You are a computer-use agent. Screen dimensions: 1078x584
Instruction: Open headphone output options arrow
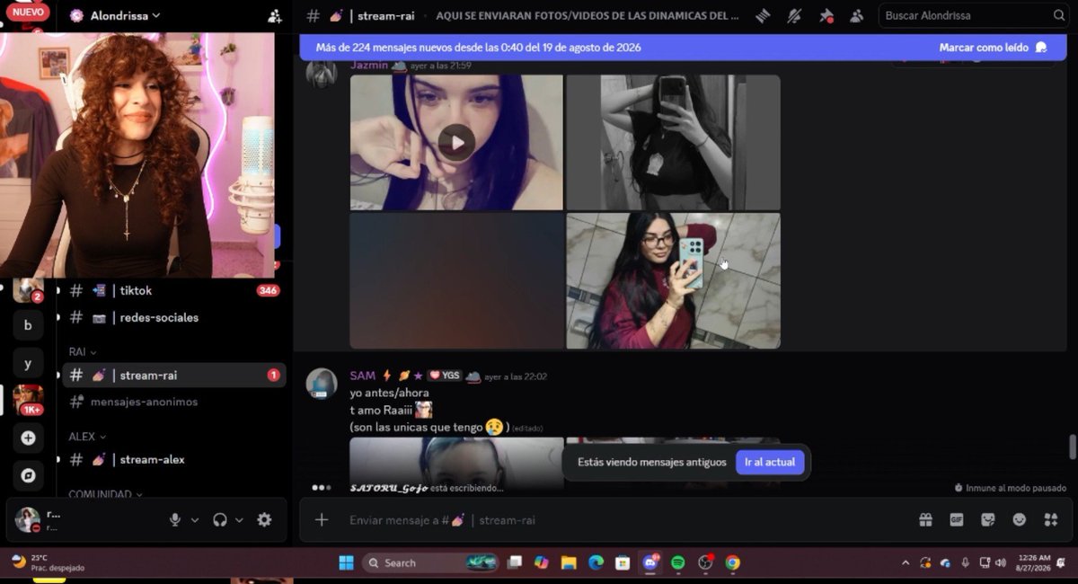239,519
